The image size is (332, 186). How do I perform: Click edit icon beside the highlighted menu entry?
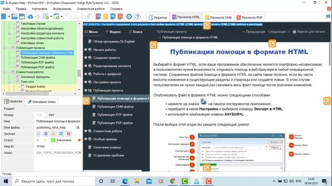(87, 101)
